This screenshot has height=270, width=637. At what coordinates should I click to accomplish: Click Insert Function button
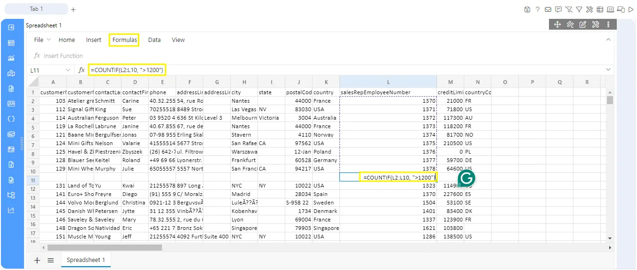coord(58,56)
